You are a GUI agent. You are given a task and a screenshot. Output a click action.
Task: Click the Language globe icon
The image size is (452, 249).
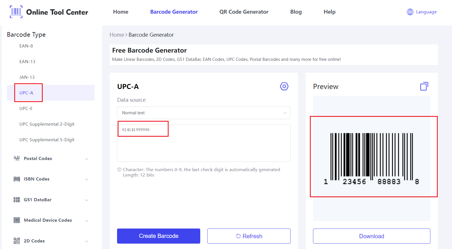(410, 12)
